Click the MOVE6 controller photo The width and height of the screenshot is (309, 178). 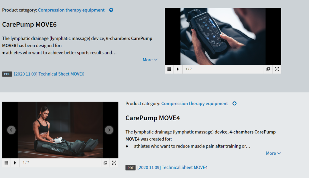click(223, 36)
